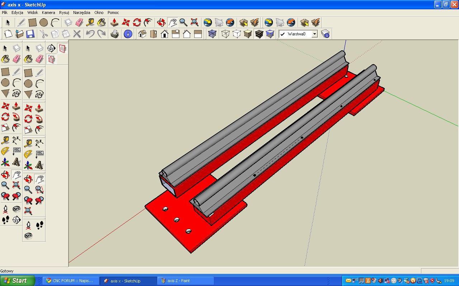This screenshot has height=286, width=459.
Task: Activate the Arc tool in the top toolbar
Action: 55,23
